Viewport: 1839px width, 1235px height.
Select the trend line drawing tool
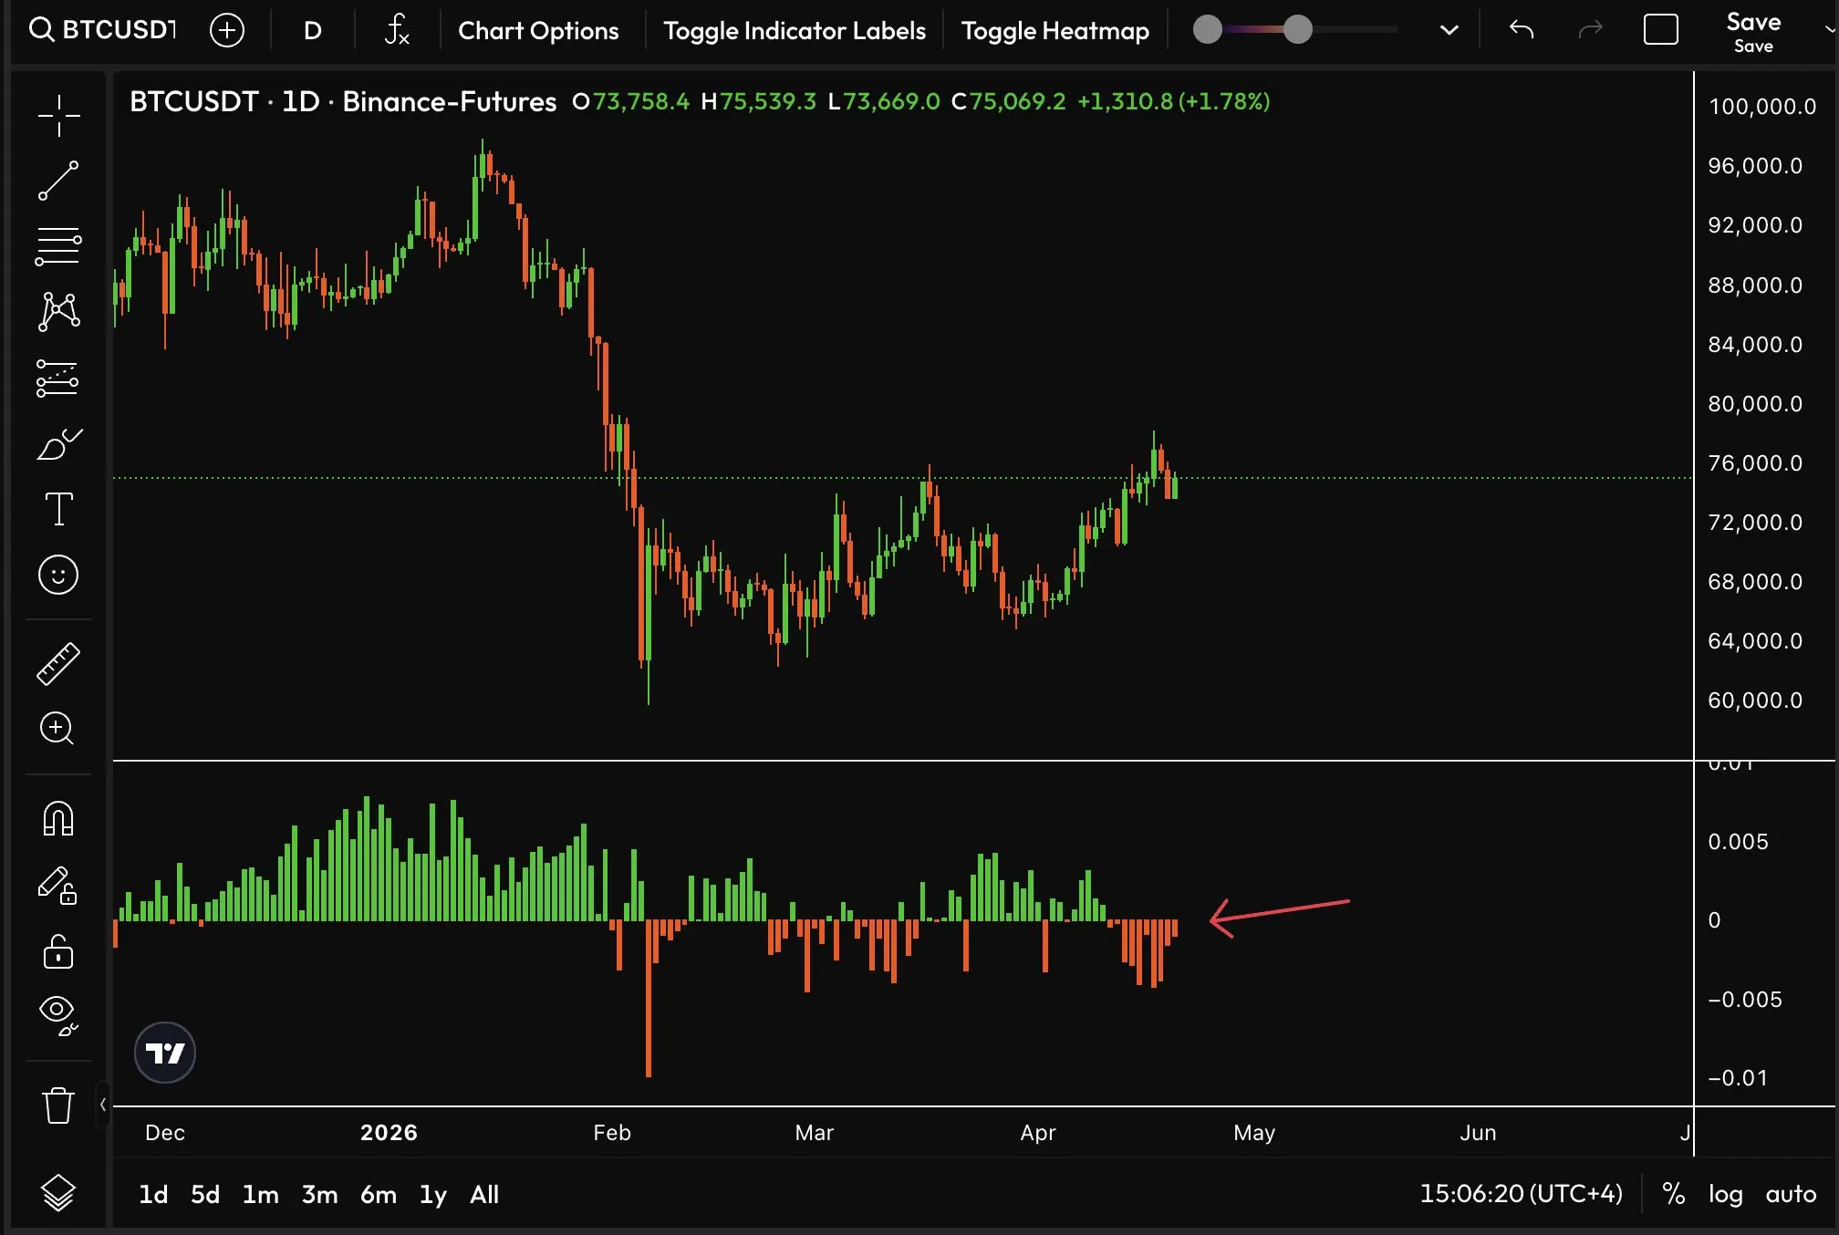(x=58, y=181)
